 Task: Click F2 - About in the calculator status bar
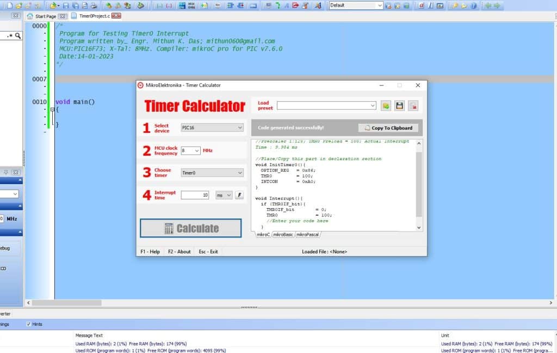pyautogui.click(x=180, y=252)
